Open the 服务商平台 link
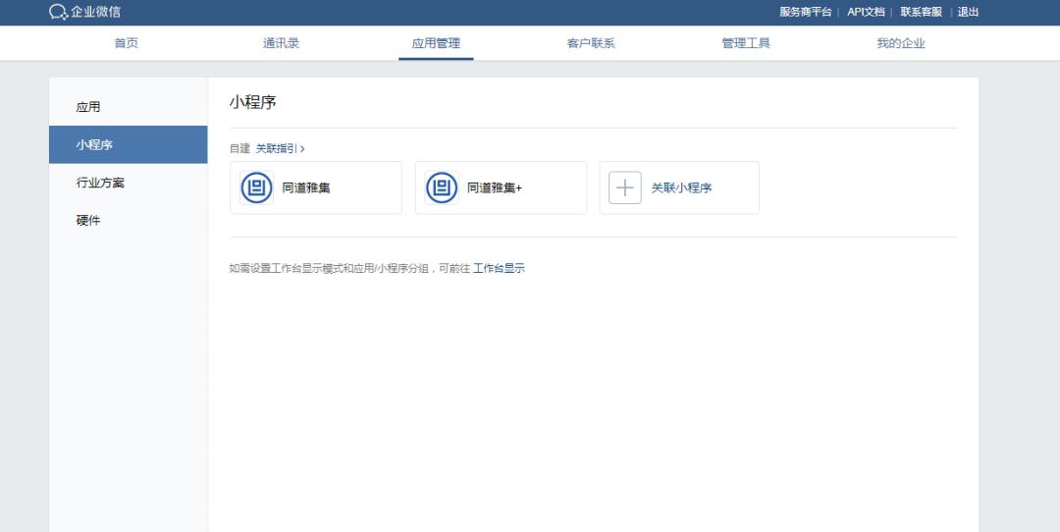Image resolution: width=1060 pixels, height=532 pixels. [805, 12]
